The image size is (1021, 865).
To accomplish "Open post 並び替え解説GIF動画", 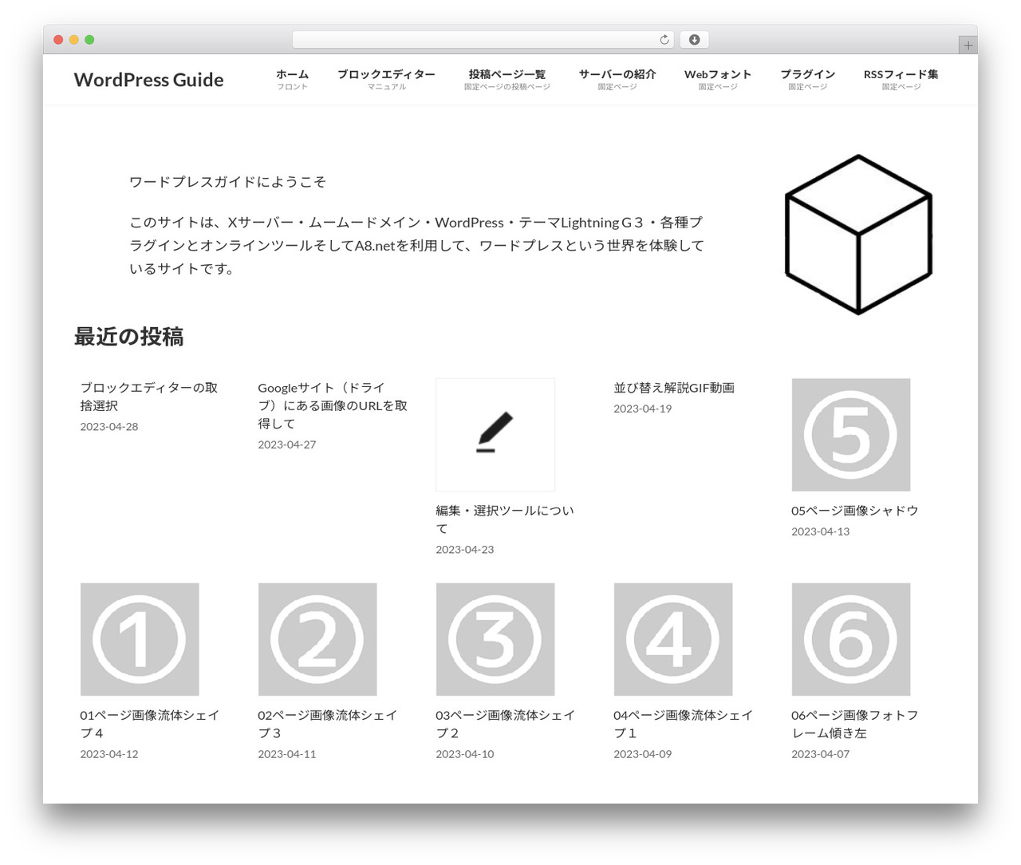I will point(674,388).
